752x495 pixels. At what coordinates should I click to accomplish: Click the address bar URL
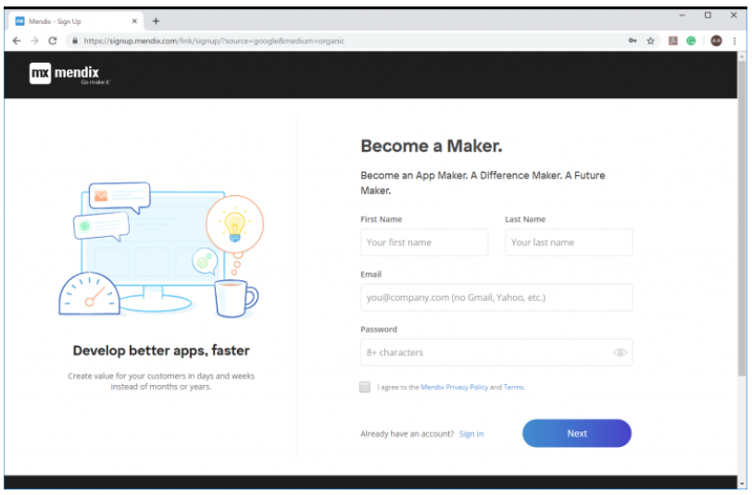click(x=214, y=42)
